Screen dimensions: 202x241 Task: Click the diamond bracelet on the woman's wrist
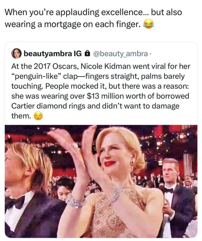pos(75,201)
